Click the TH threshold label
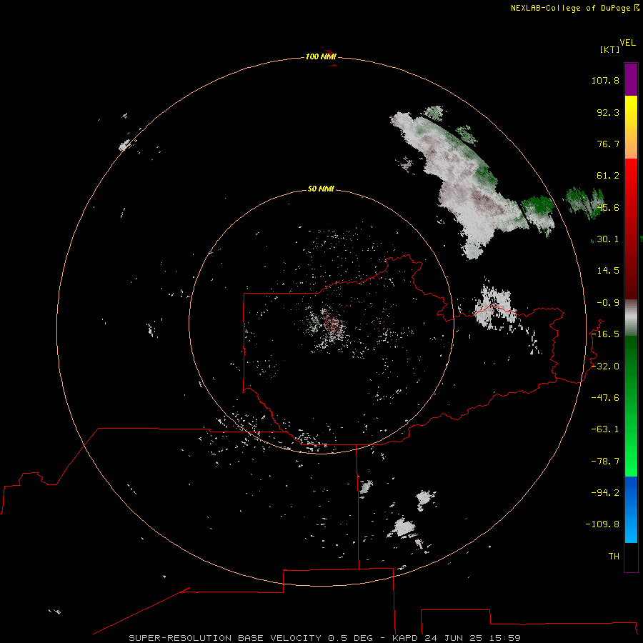643x643 pixels. (x=614, y=557)
